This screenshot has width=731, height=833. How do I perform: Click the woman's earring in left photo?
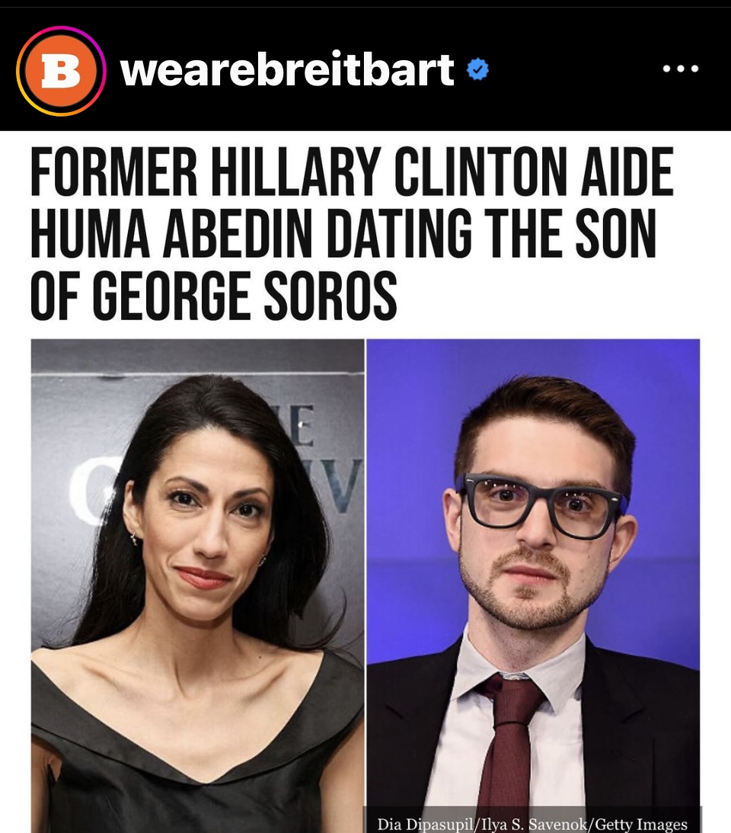[x=134, y=540]
